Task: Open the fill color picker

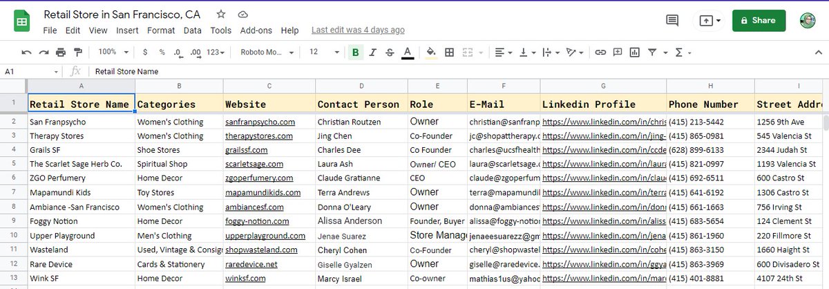Action: [x=432, y=52]
